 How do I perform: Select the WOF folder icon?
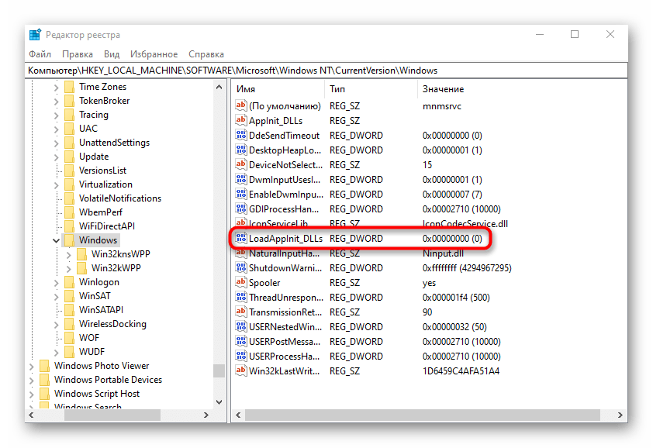(70, 338)
